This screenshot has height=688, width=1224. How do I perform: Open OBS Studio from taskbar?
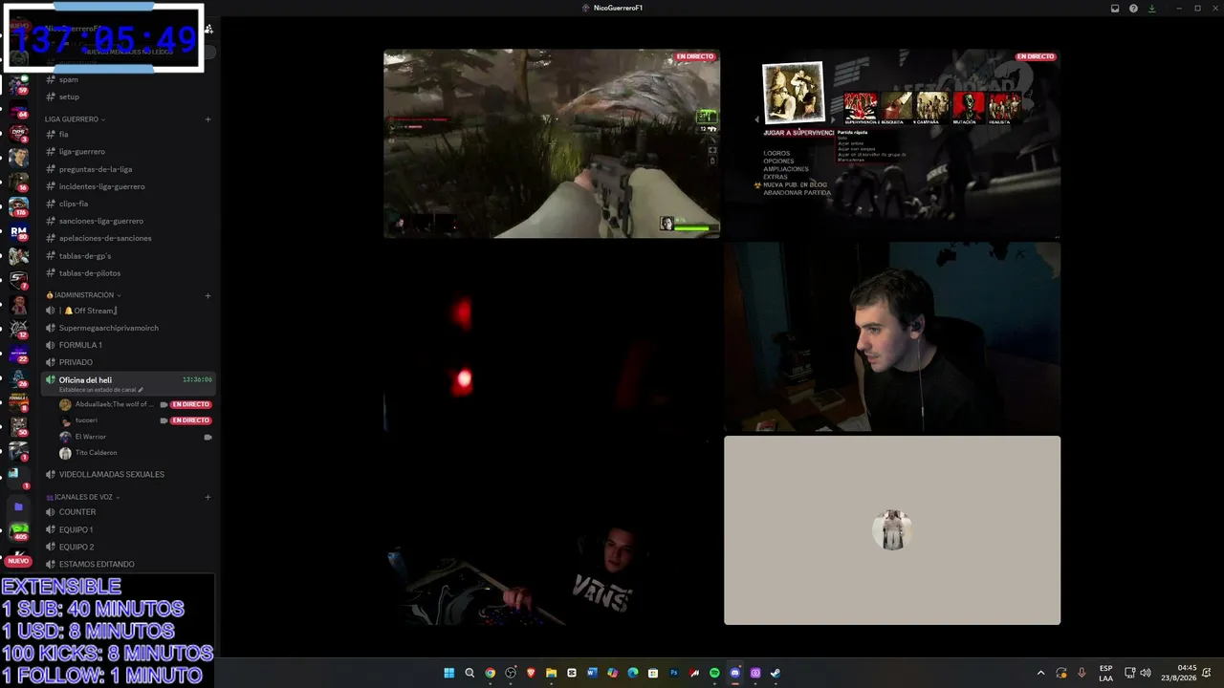tap(511, 673)
